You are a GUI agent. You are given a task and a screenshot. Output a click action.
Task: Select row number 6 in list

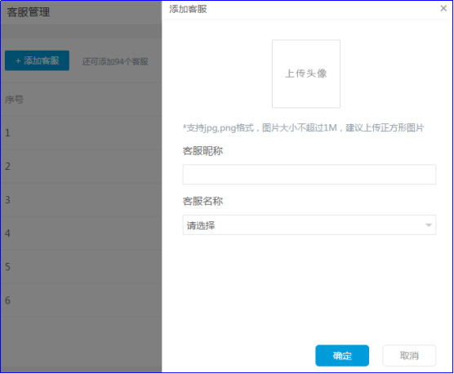point(81,301)
